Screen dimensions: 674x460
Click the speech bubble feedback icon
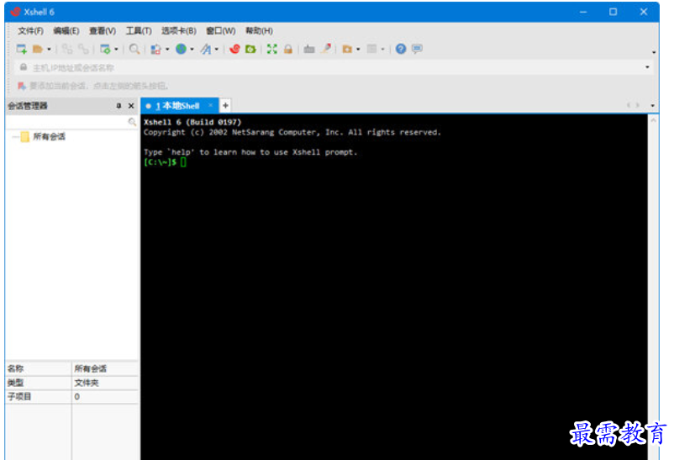(417, 50)
